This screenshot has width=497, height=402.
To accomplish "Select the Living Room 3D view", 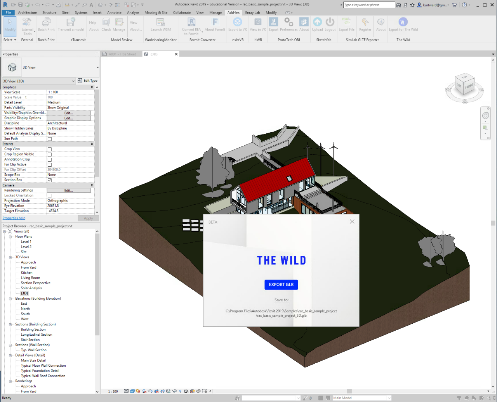I will pos(30,278).
